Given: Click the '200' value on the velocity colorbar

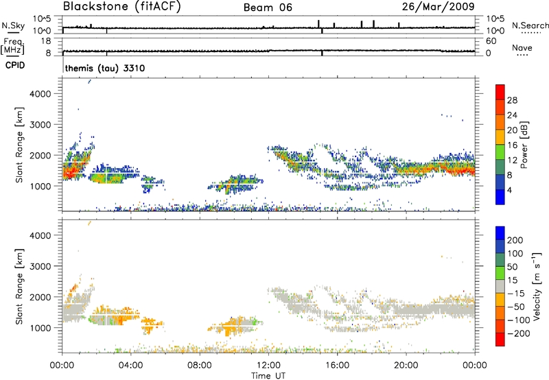Looking at the screenshot, I should click(x=515, y=240).
